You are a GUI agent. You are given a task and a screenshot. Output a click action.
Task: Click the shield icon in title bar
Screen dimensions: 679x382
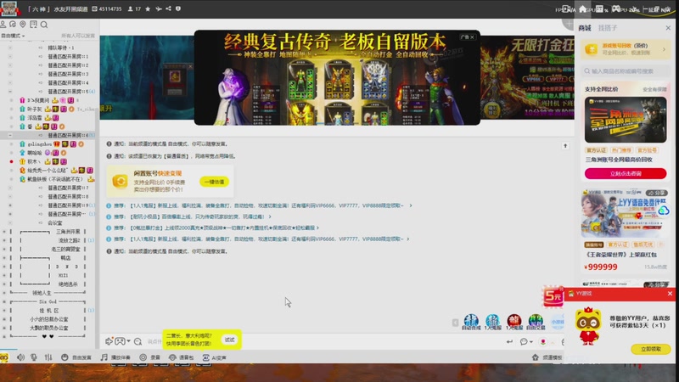pyautogui.click(x=178, y=8)
